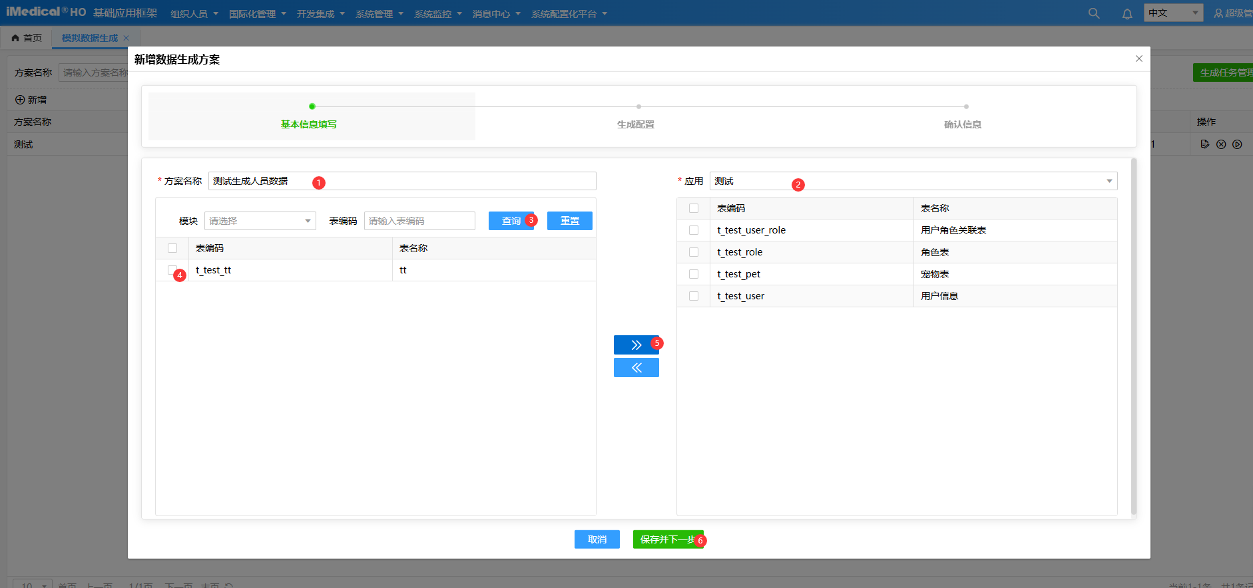The height and width of the screenshot is (588, 1253).
Task: Open the 中文 language selector
Action: pos(1172,13)
